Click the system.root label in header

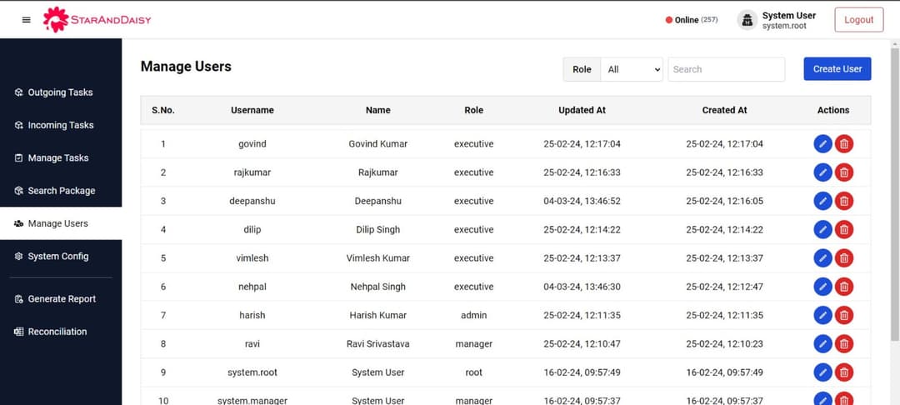point(784,26)
